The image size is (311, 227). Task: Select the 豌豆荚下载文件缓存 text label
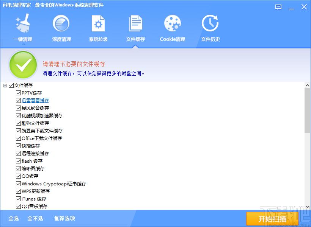42,131
